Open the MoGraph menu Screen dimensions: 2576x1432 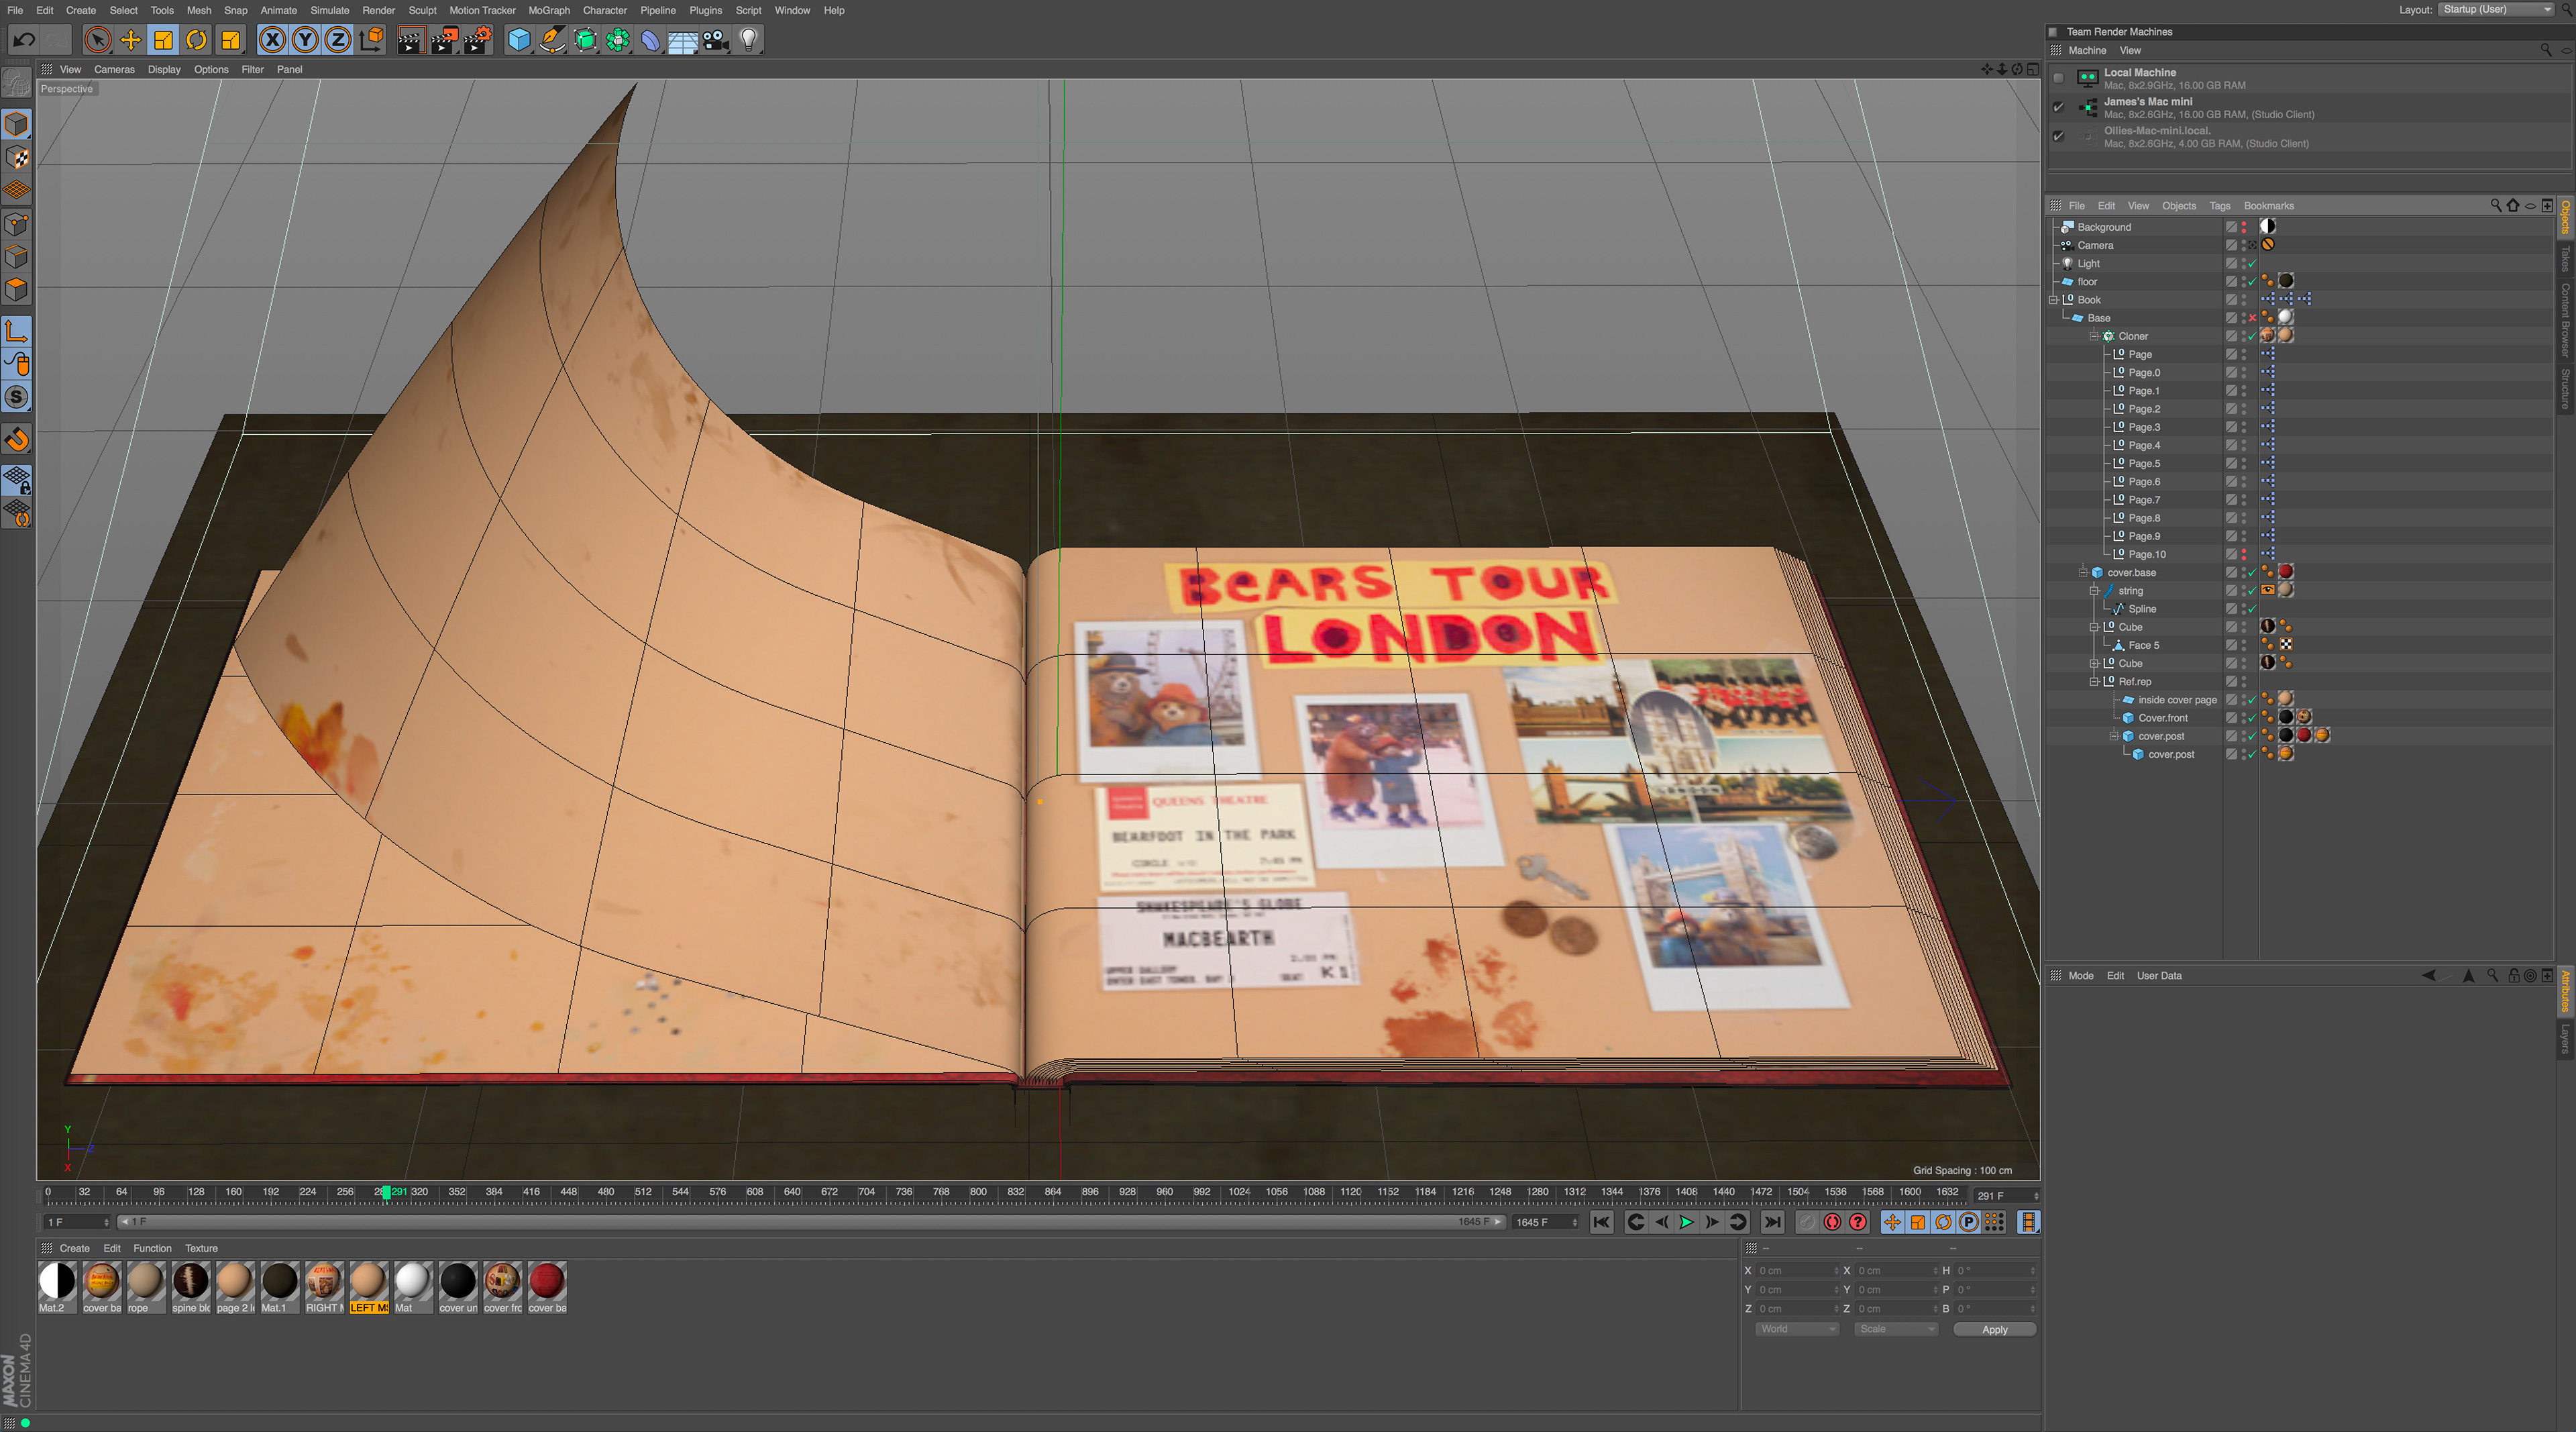[x=549, y=10]
